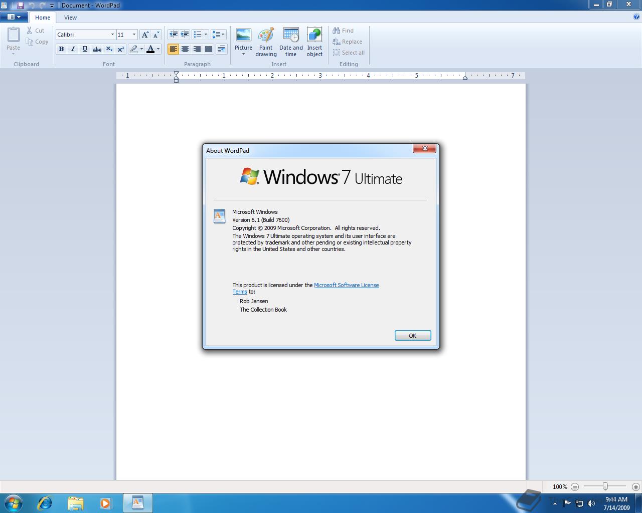
Task: Open Windows Media Player from taskbar
Action: 105,503
